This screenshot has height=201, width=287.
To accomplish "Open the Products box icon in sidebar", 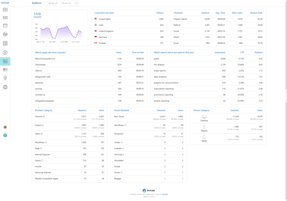I will (x=5, y=26).
